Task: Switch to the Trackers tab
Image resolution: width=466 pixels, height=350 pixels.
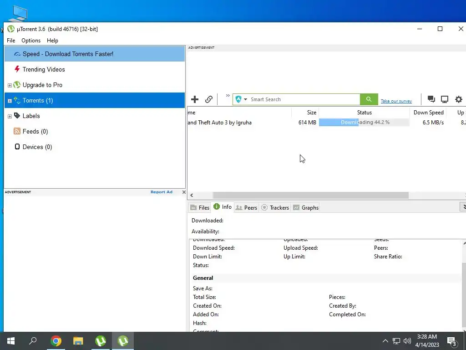Action: [275, 207]
